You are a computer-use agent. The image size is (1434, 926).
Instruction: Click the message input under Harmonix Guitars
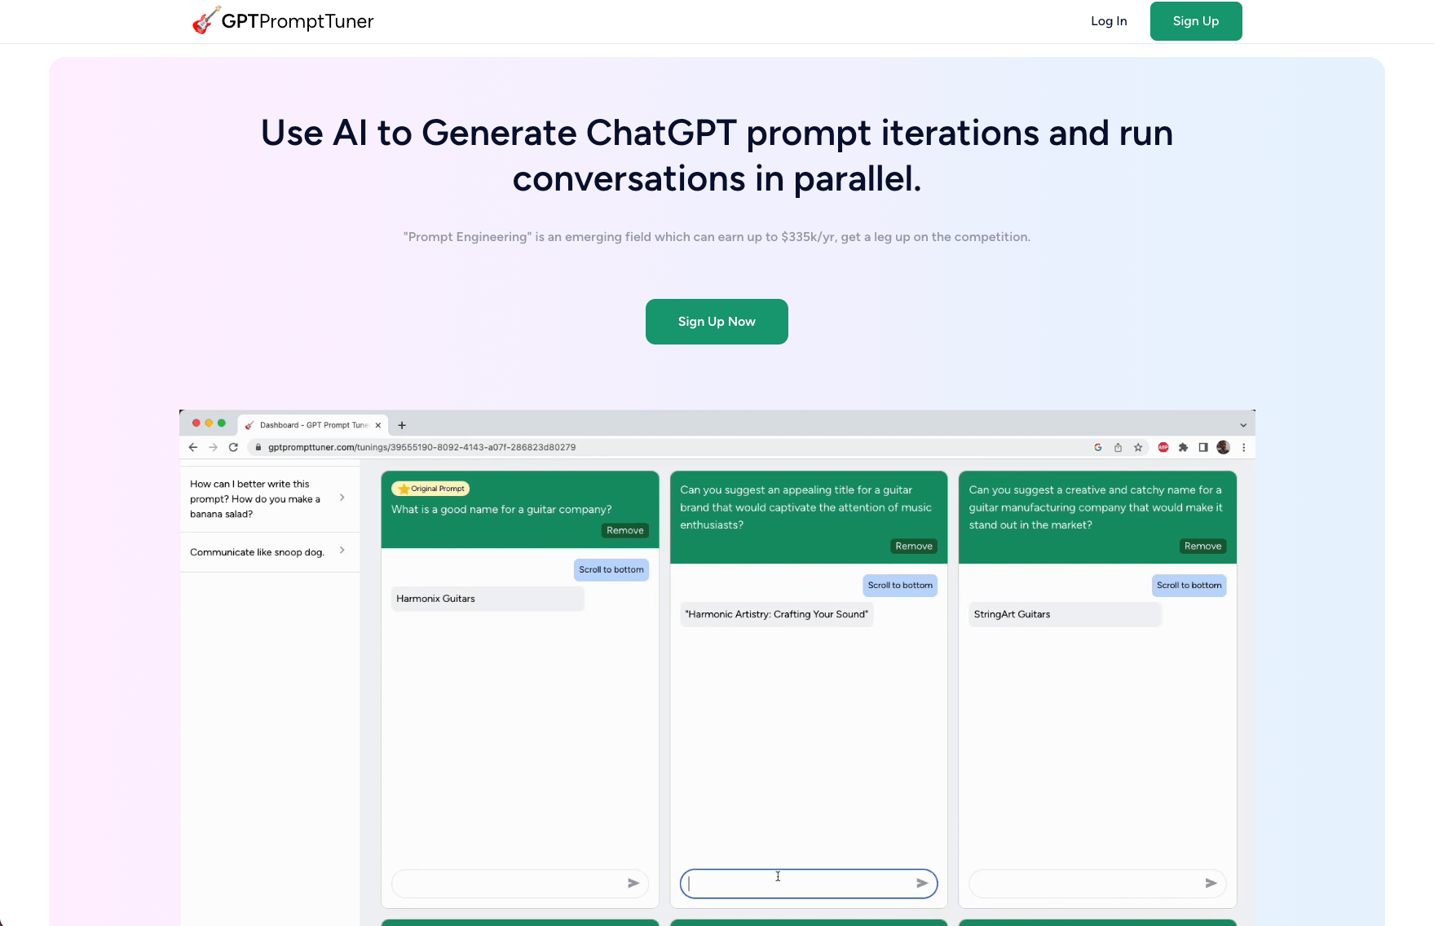click(x=520, y=884)
